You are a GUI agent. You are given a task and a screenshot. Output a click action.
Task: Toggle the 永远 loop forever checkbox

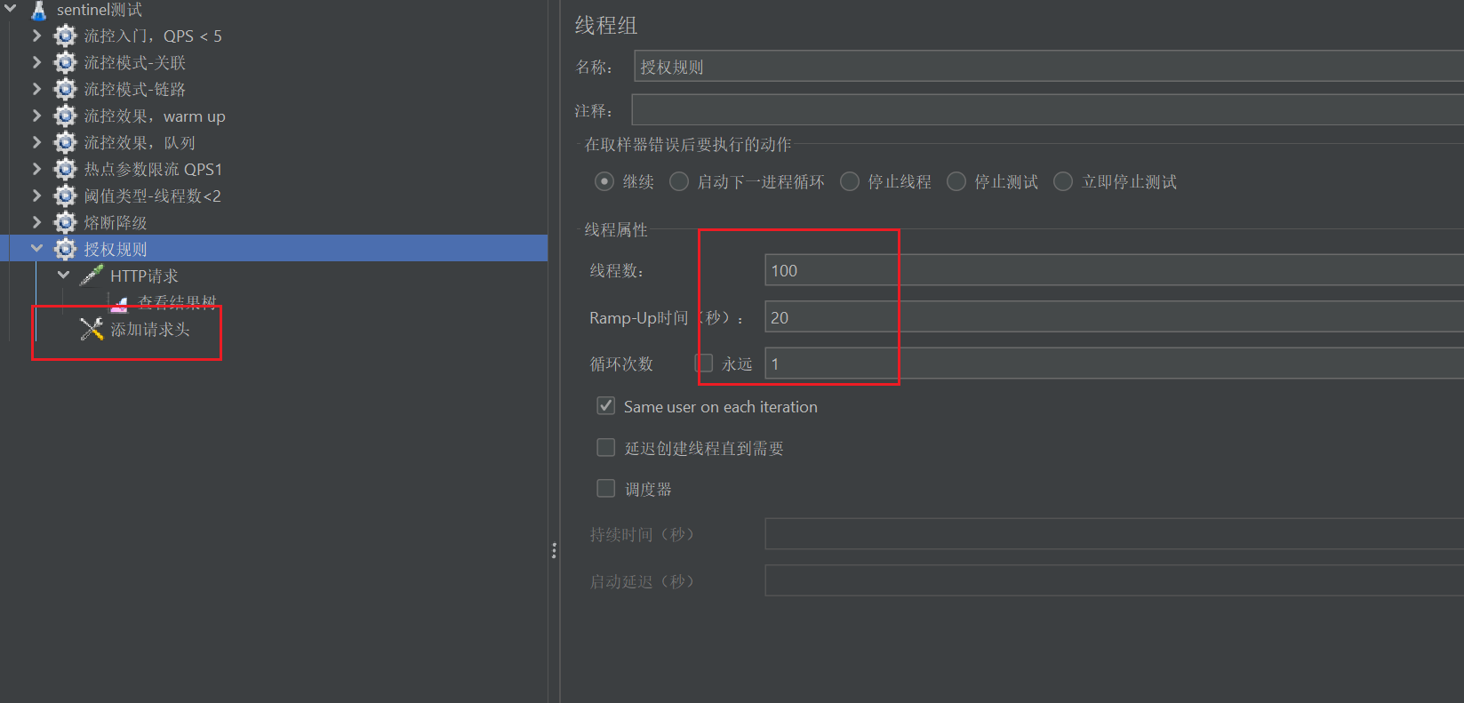704,363
